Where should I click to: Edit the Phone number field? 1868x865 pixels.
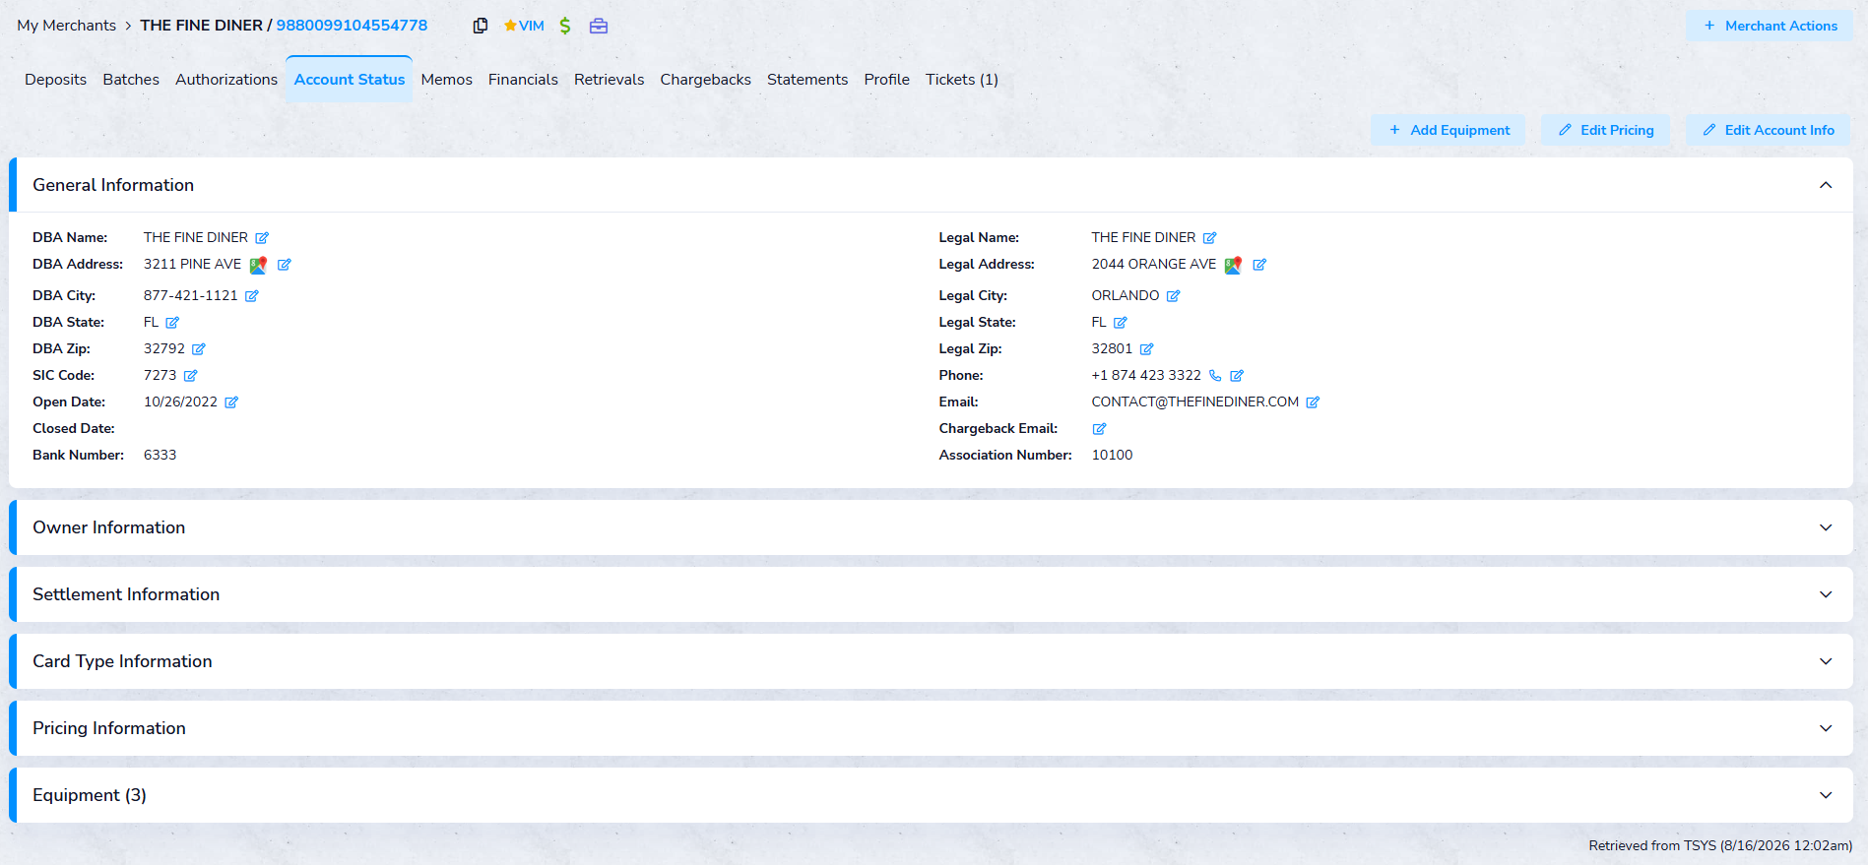[x=1238, y=376]
